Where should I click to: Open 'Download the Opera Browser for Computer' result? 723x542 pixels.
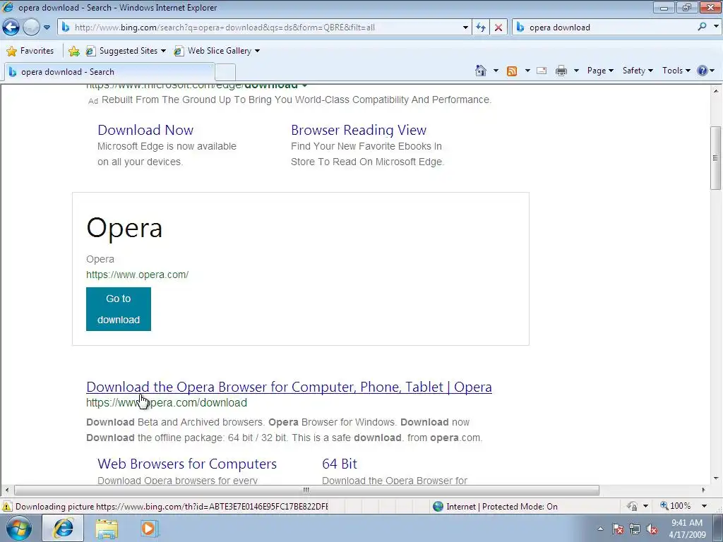(x=289, y=387)
